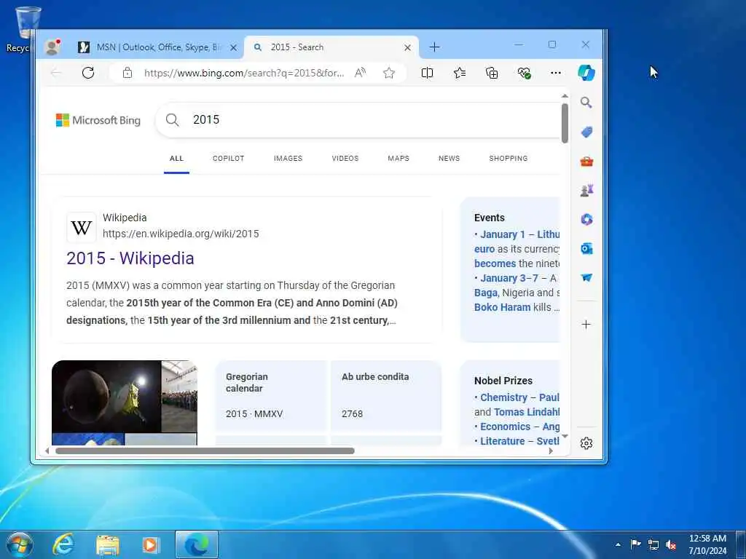The image size is (746, 559).
Task: Open the Baga link in Events
Action: point(486,293)
